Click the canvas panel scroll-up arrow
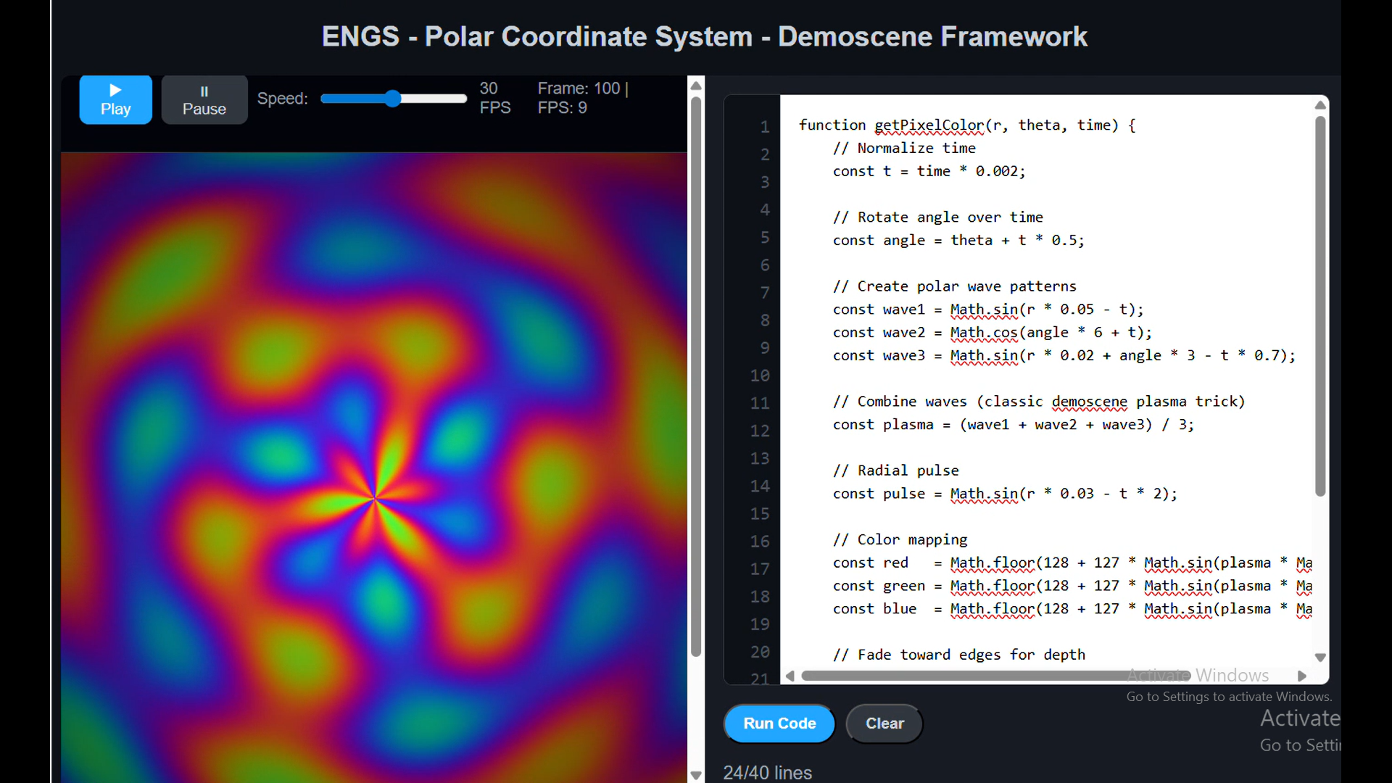 tap(696, 86)
